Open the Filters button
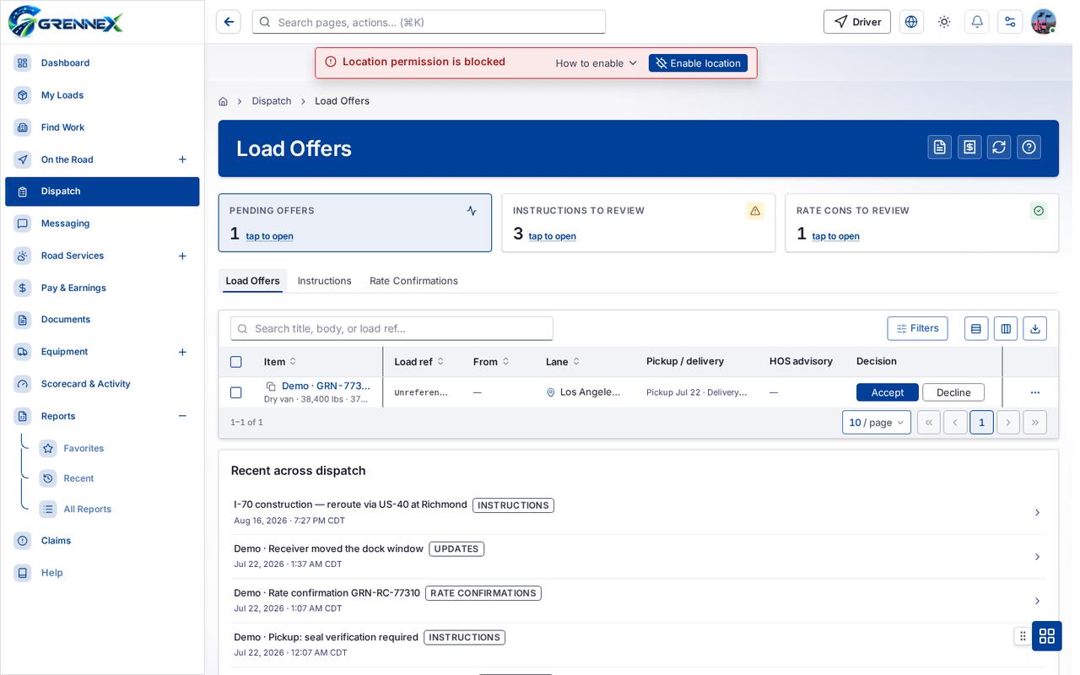The height and width of the screenshot is (675, 1080). point(917,328)
